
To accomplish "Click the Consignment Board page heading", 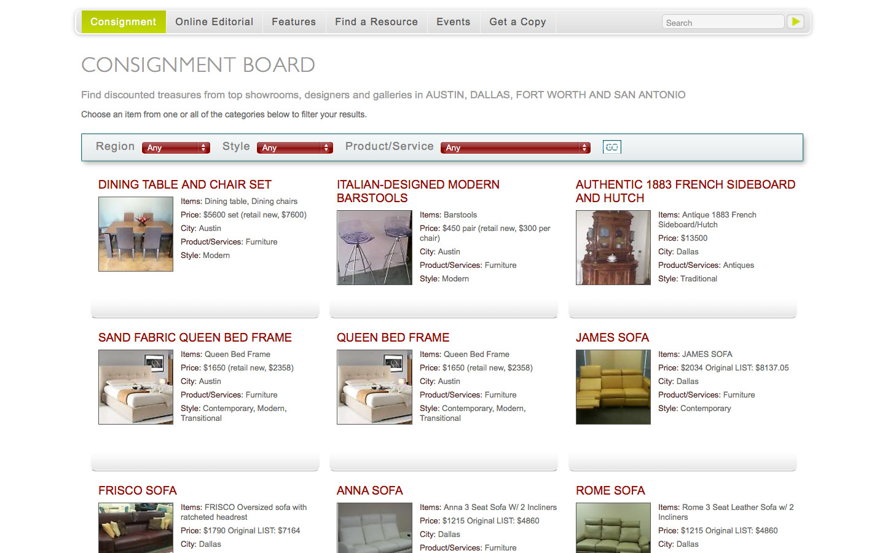I will (198, 65).
